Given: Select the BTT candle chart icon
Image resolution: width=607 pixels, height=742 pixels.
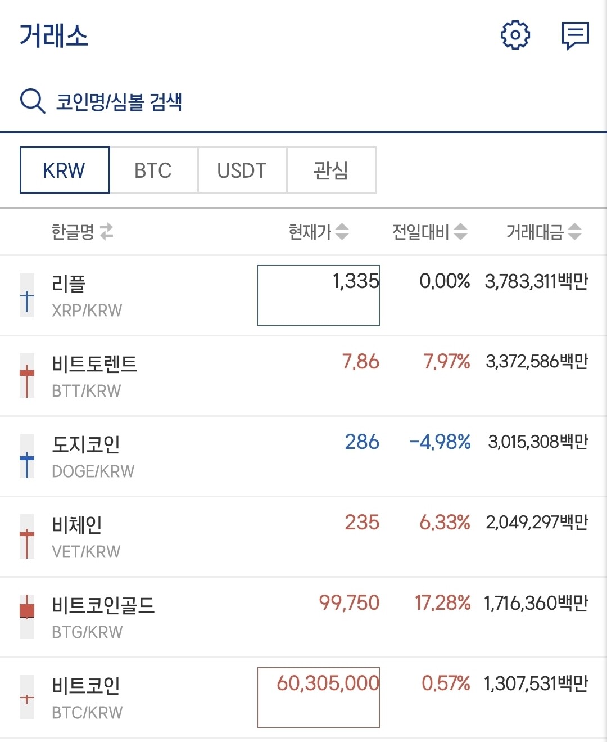Looking at the screenshot, I should (26, 376).
